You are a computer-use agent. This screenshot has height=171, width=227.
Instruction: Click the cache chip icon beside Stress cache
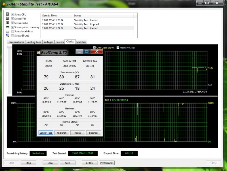[8, 23]
